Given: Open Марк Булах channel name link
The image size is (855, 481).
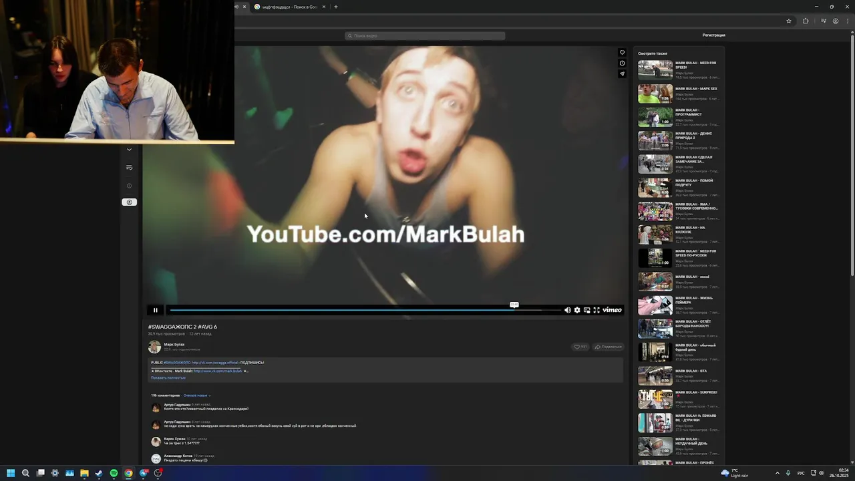Looking at the screenshot, I should click(x=174, y=345).
